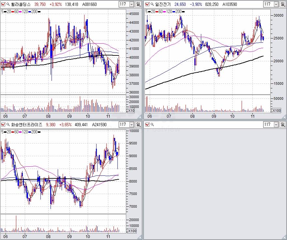
Task: Select the 일 daily button in 일진전기 panel
Action: point(283,4)
